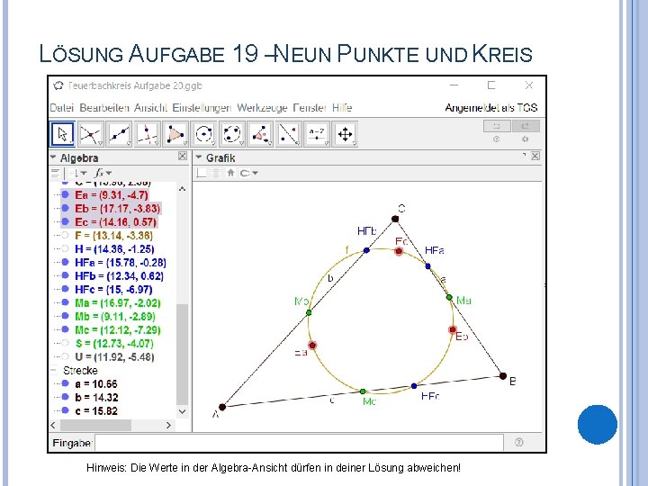
Task: Select entry 'Mc = (12.12, -7.29)'
Action: coord(117,329)
